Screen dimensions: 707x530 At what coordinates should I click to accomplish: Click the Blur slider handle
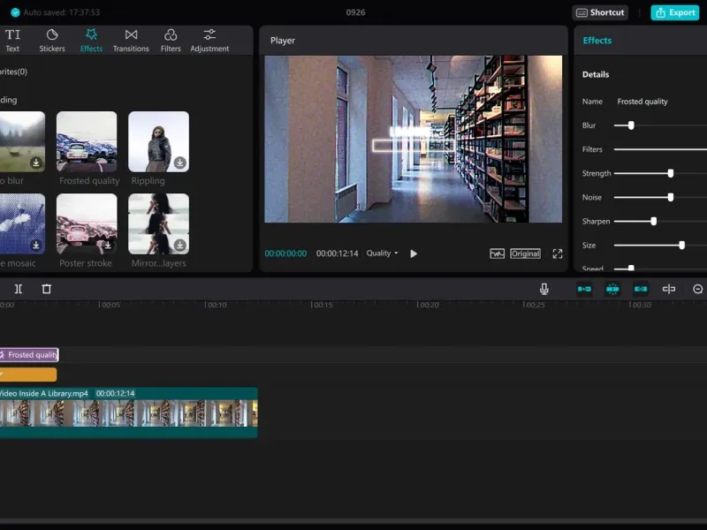click(x=630, y=125)
